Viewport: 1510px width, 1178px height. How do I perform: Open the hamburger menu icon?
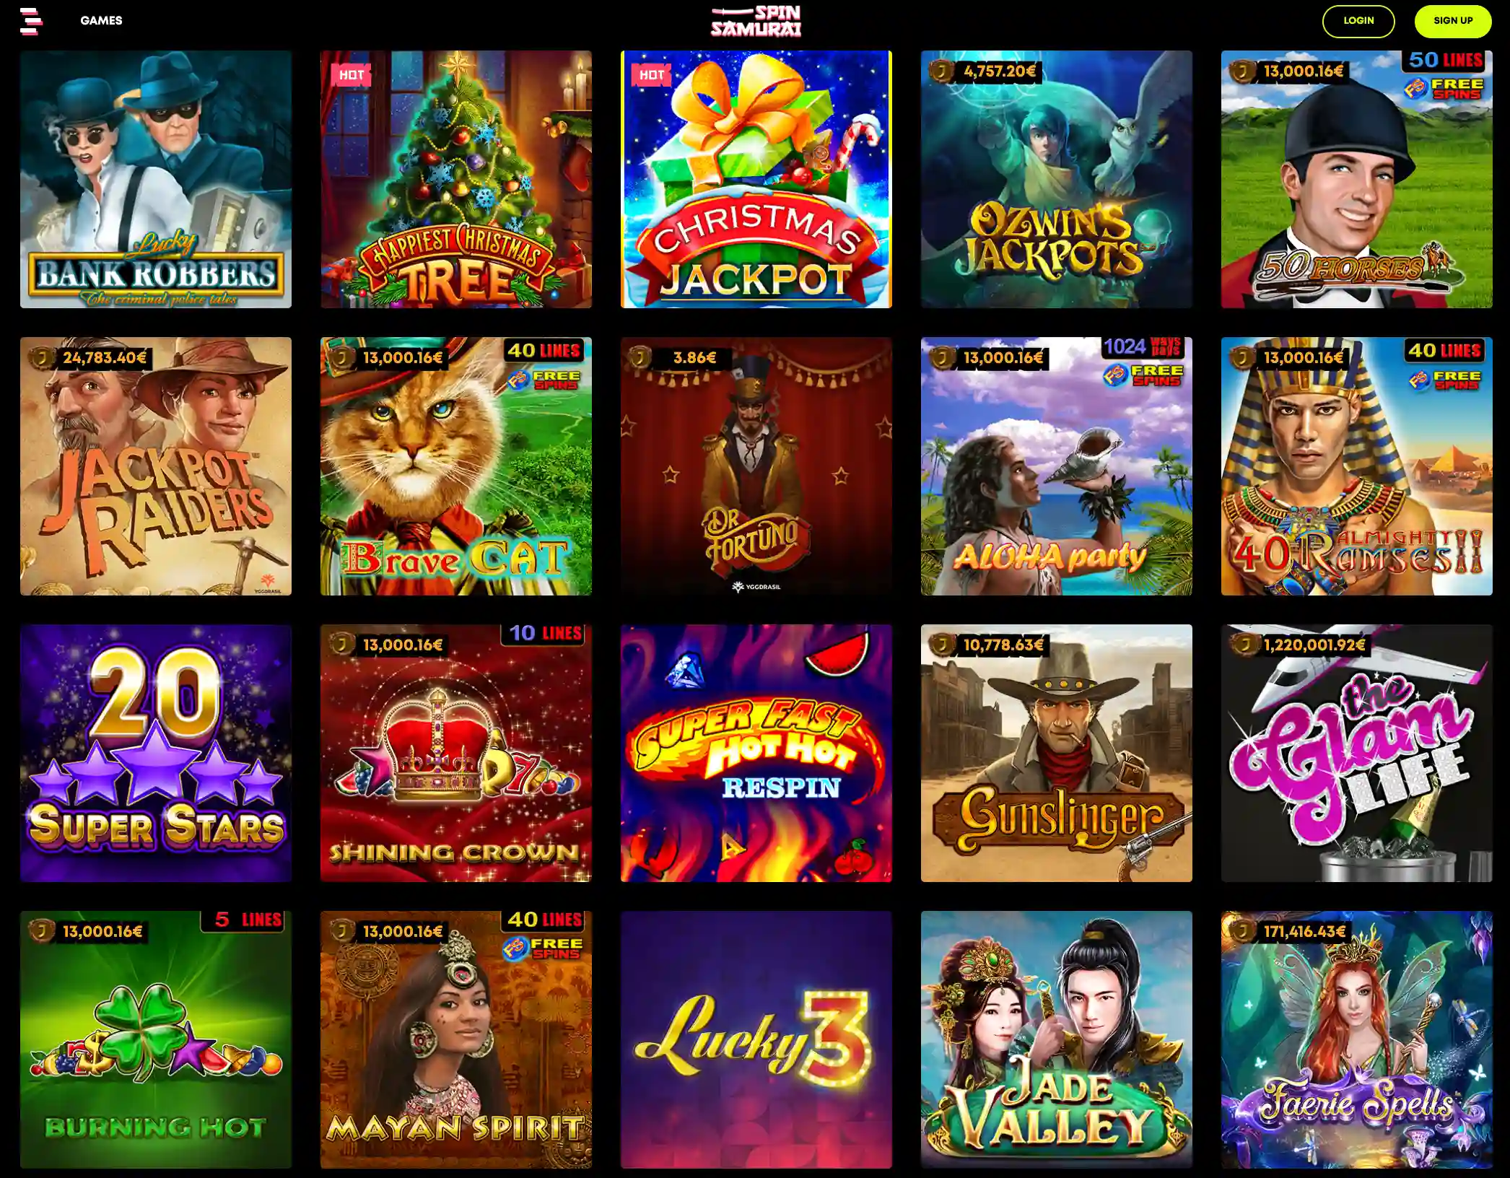pos(31,21)
